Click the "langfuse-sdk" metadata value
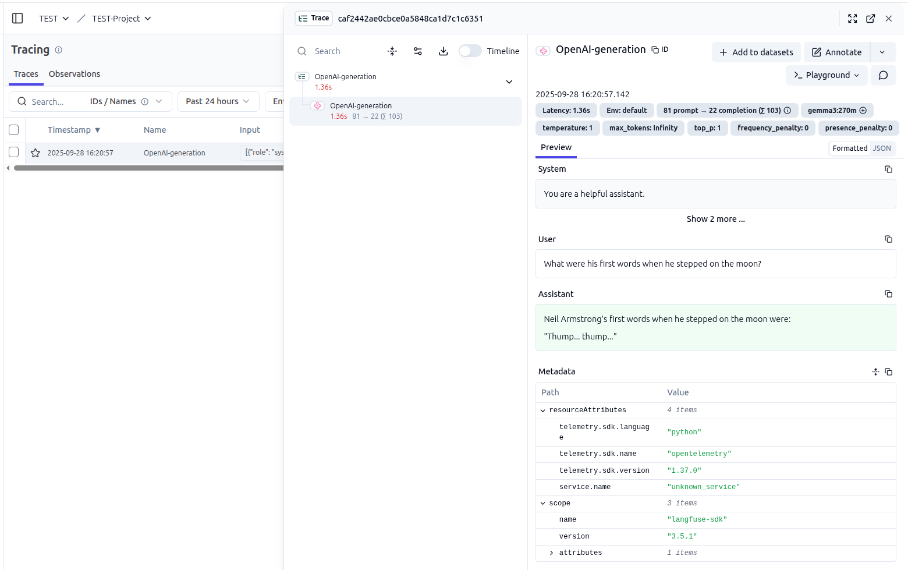 coord(697,520)
